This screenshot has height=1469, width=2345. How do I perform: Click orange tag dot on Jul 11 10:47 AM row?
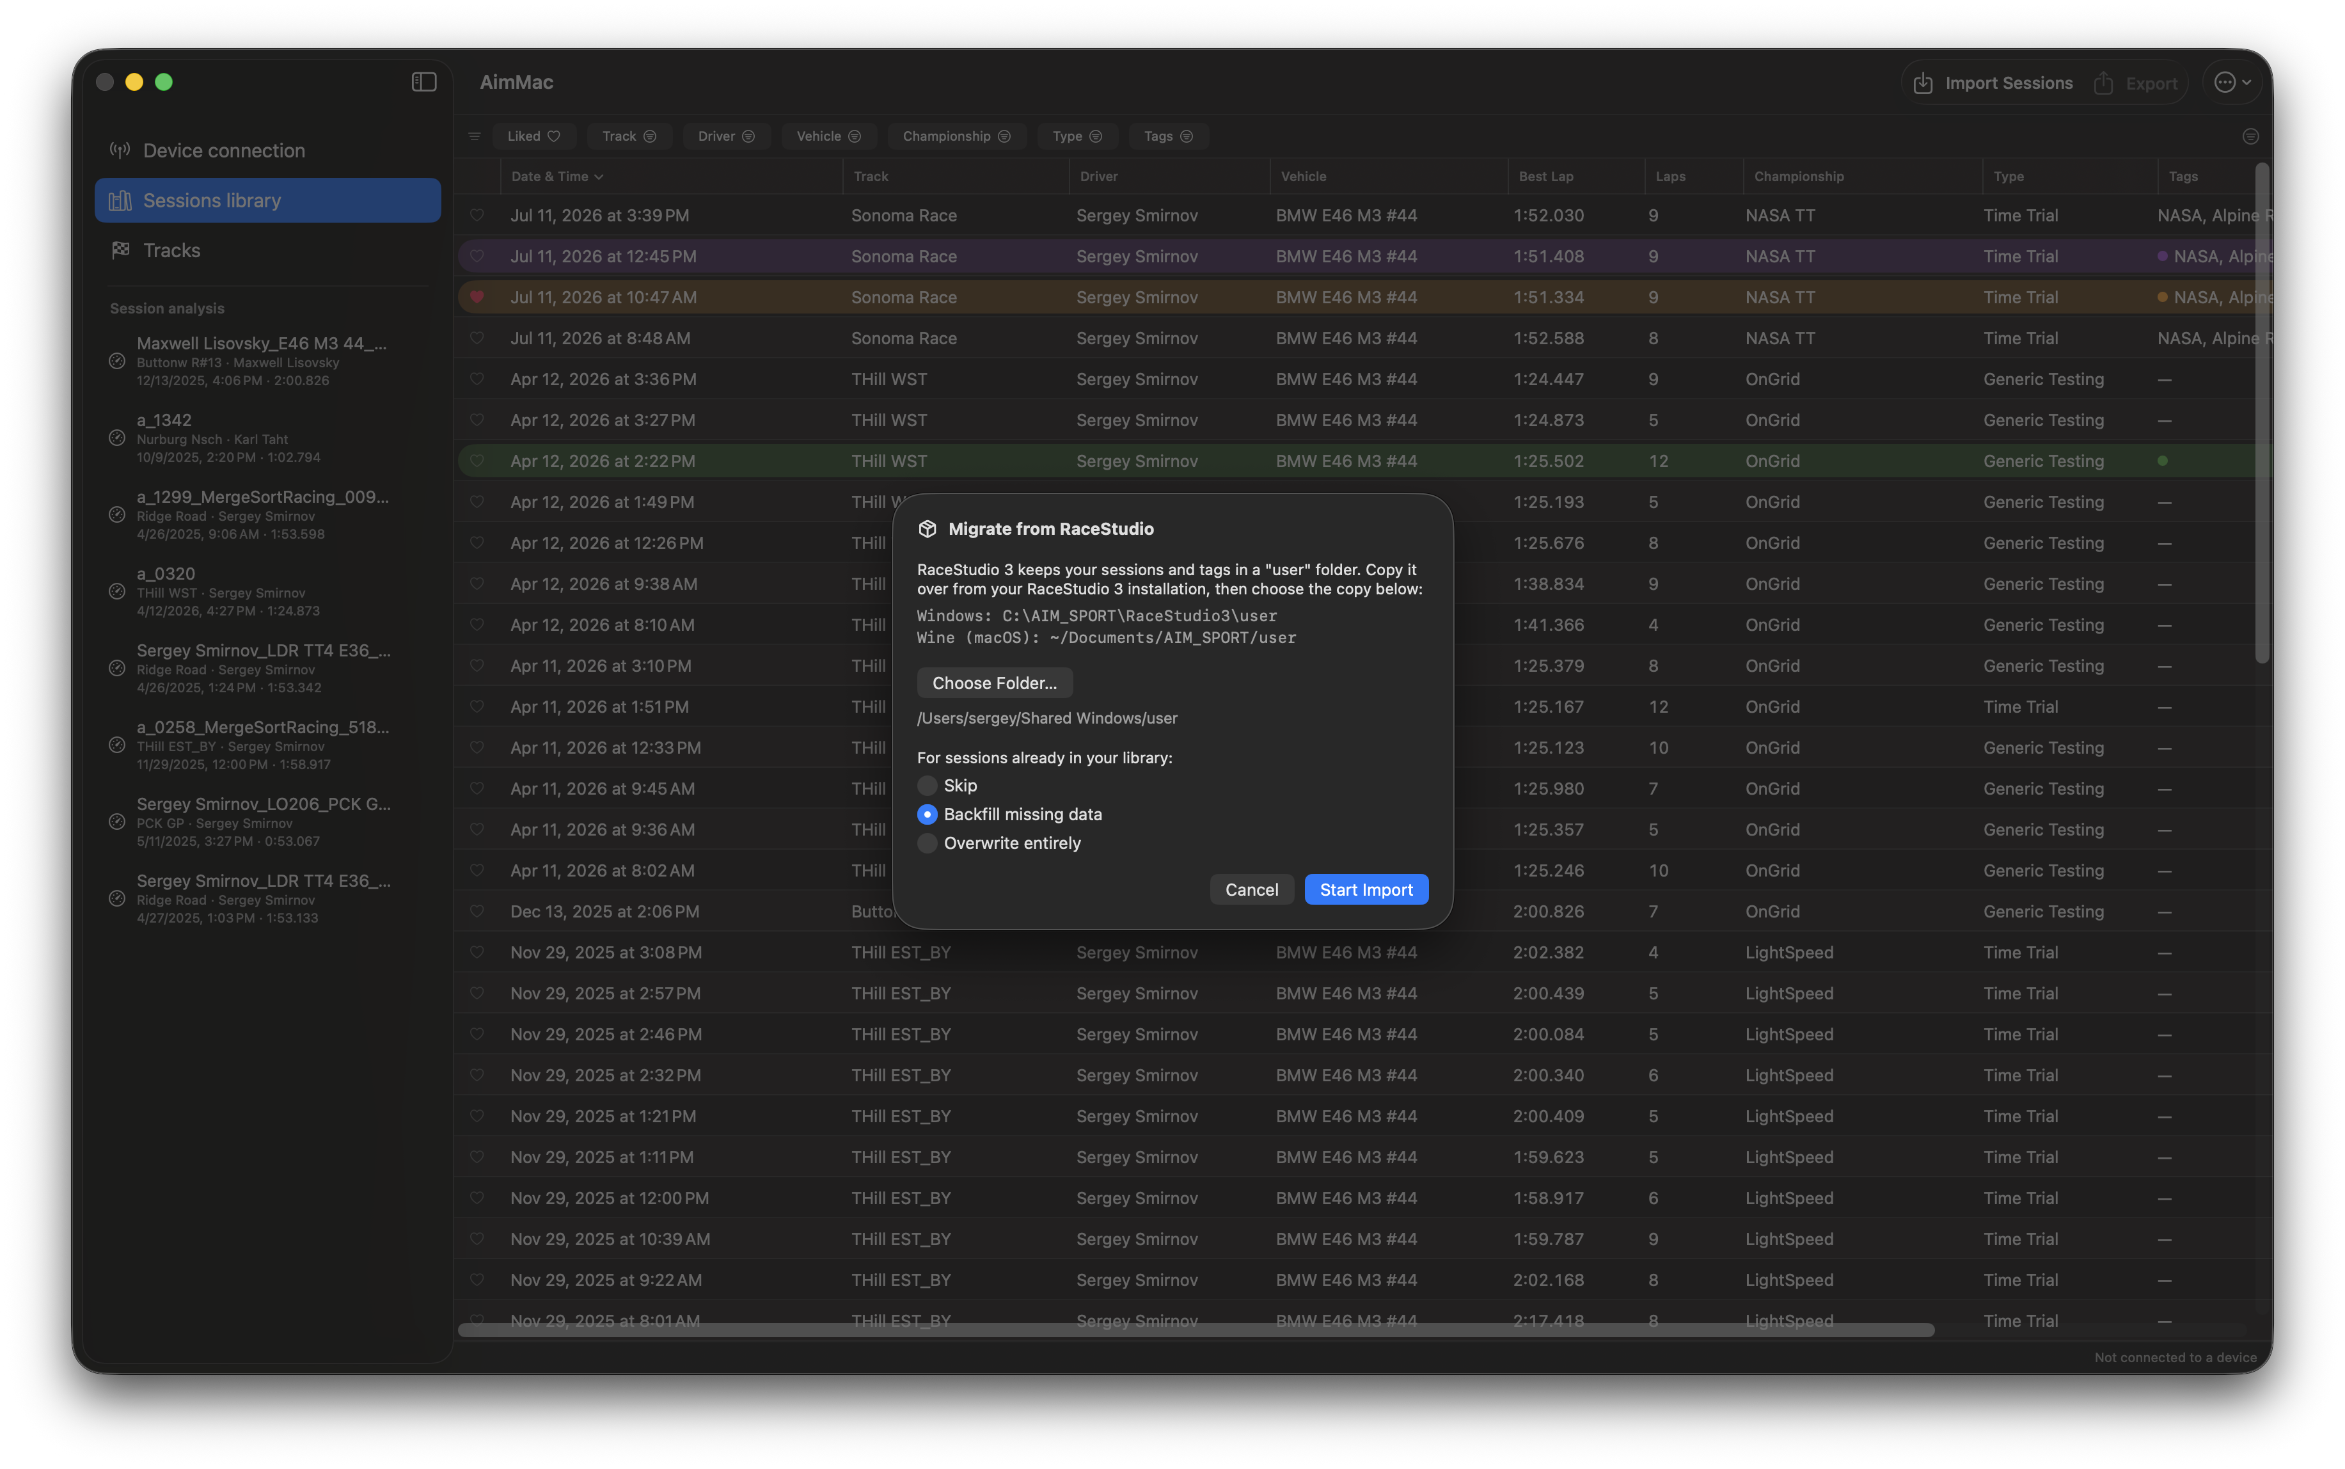(x=2162, y=298)
